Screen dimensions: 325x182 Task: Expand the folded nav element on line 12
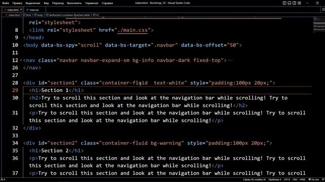pos(21,60)
